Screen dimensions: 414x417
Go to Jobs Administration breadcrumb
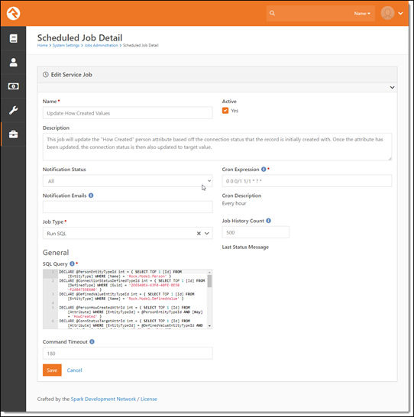click(x=101, y=45)
